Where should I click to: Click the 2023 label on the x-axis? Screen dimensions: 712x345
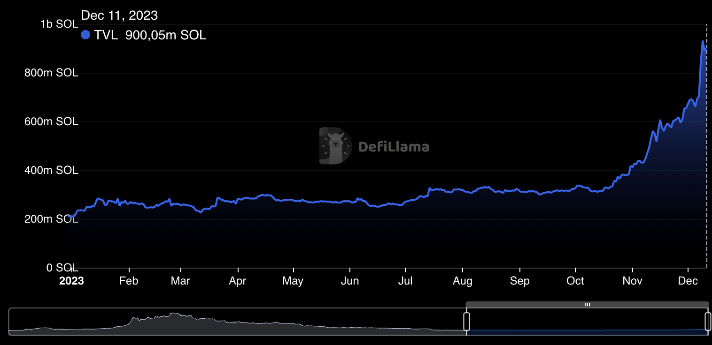(x=71, y=281)
